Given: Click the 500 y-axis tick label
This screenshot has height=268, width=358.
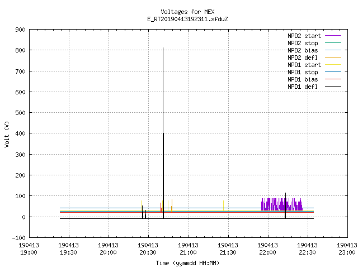Looking at the screenshot, I should (x=20, y=113).
